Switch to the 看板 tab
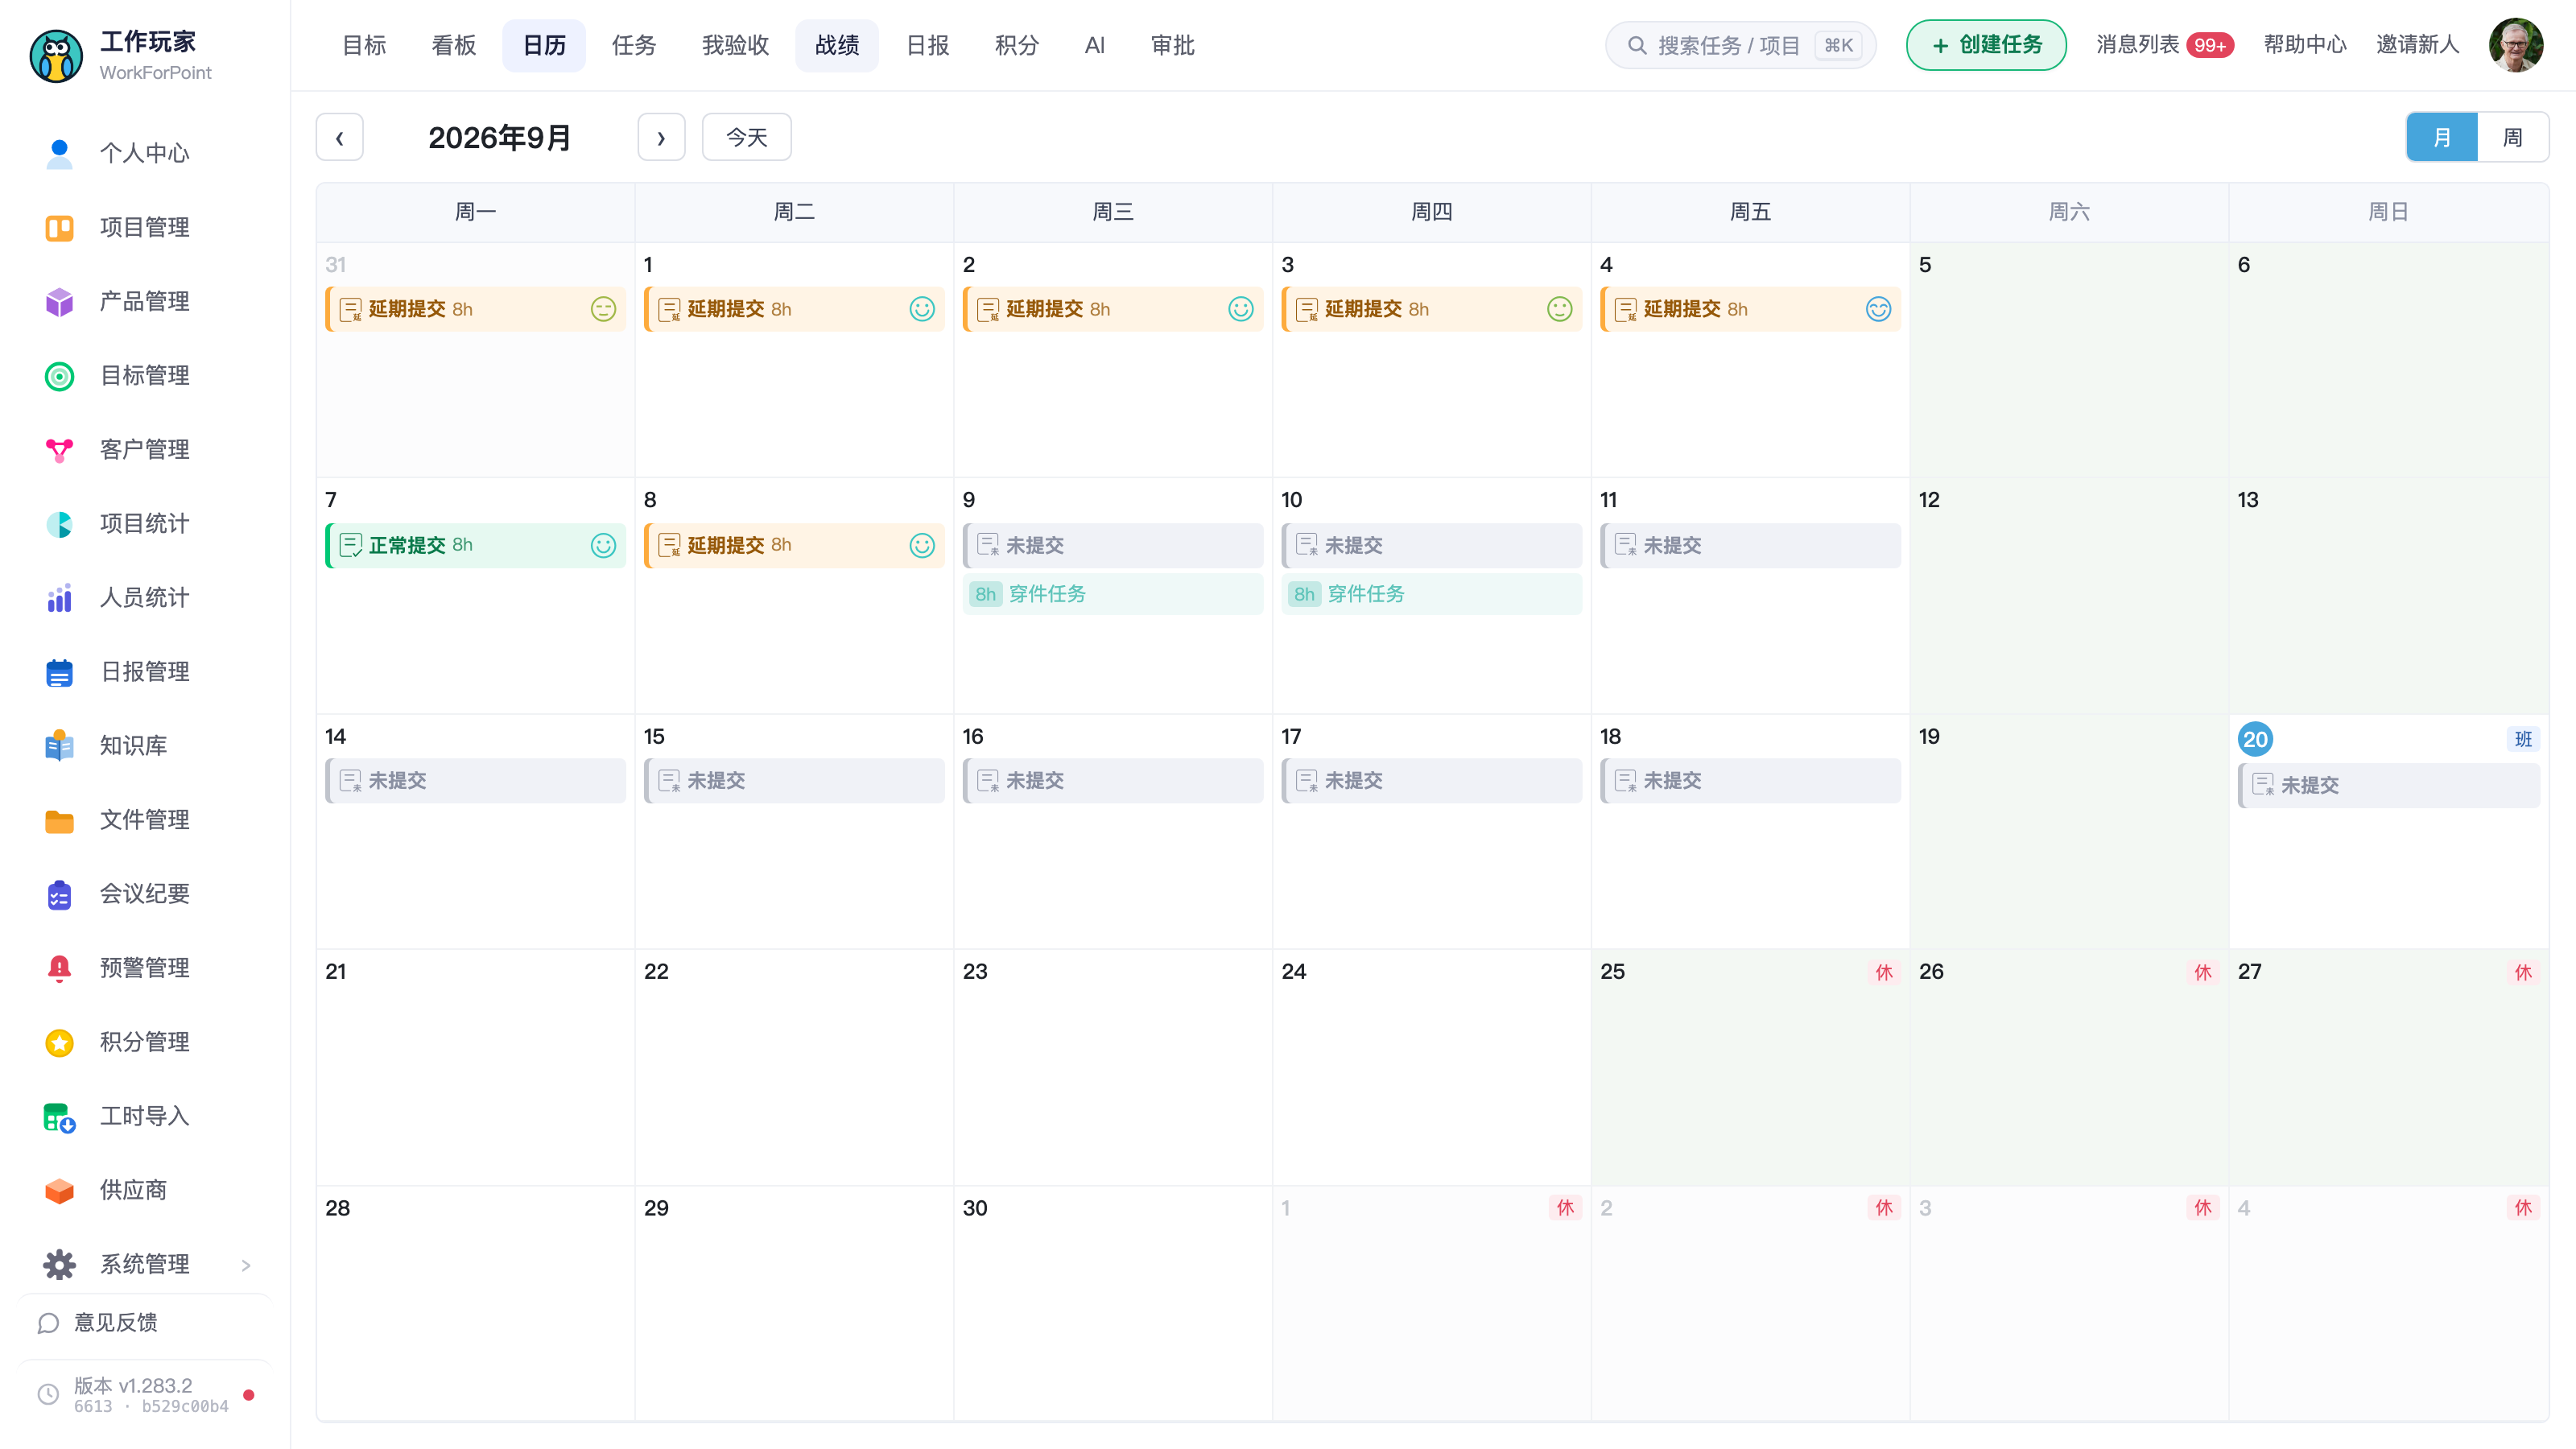Image resolution: width=2576 pixels, height=1449 pixels. point(454,45)
